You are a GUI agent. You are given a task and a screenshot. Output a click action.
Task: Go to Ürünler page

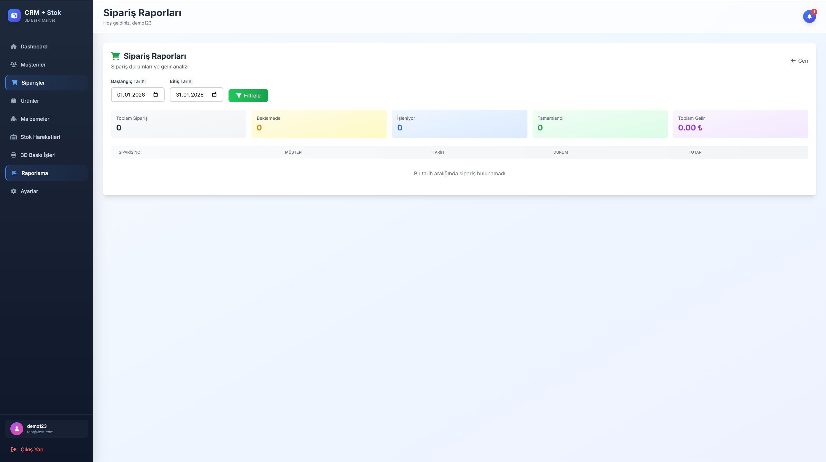30,101
